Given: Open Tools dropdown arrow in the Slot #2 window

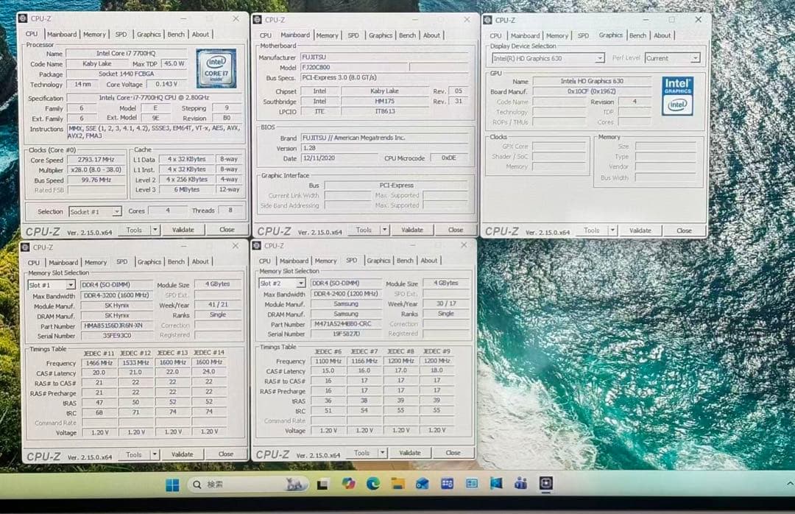Looking at the screenshot, I should click(383, 453).
